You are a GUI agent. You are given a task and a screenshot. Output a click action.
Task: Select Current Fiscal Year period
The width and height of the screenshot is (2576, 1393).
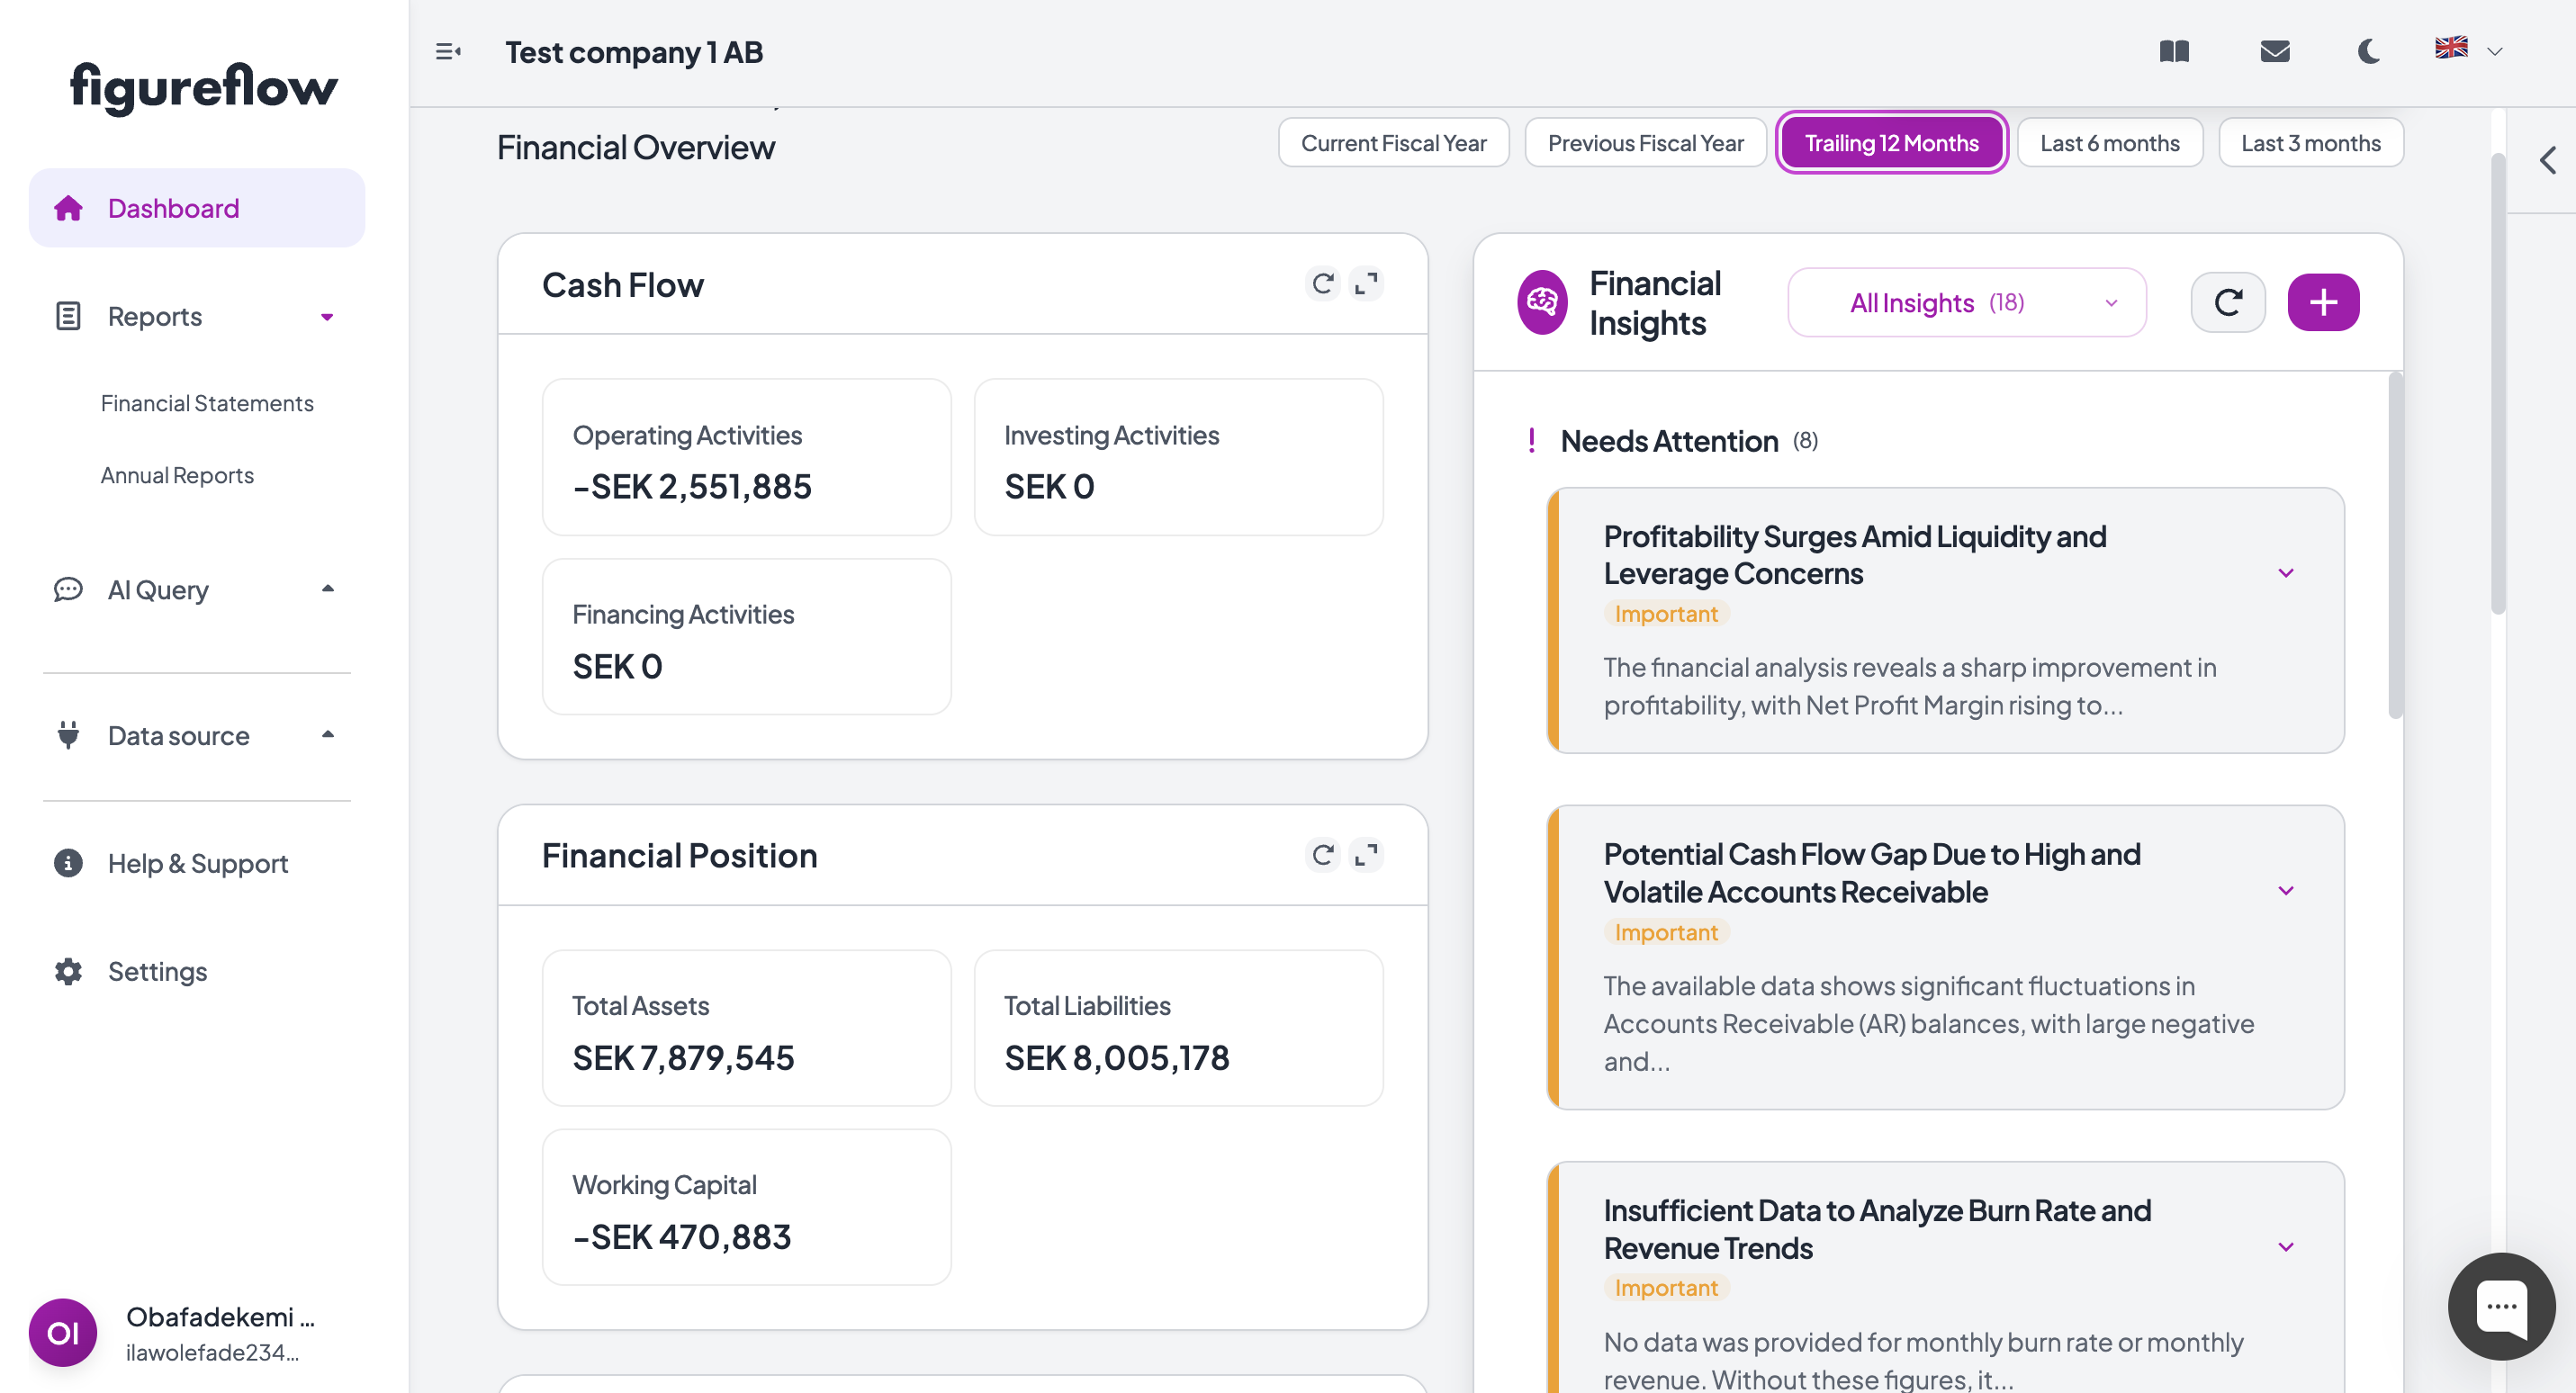(1393, 143)
